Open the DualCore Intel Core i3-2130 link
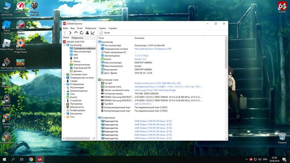This screenshot has width=290, height=163. point(158,83)
